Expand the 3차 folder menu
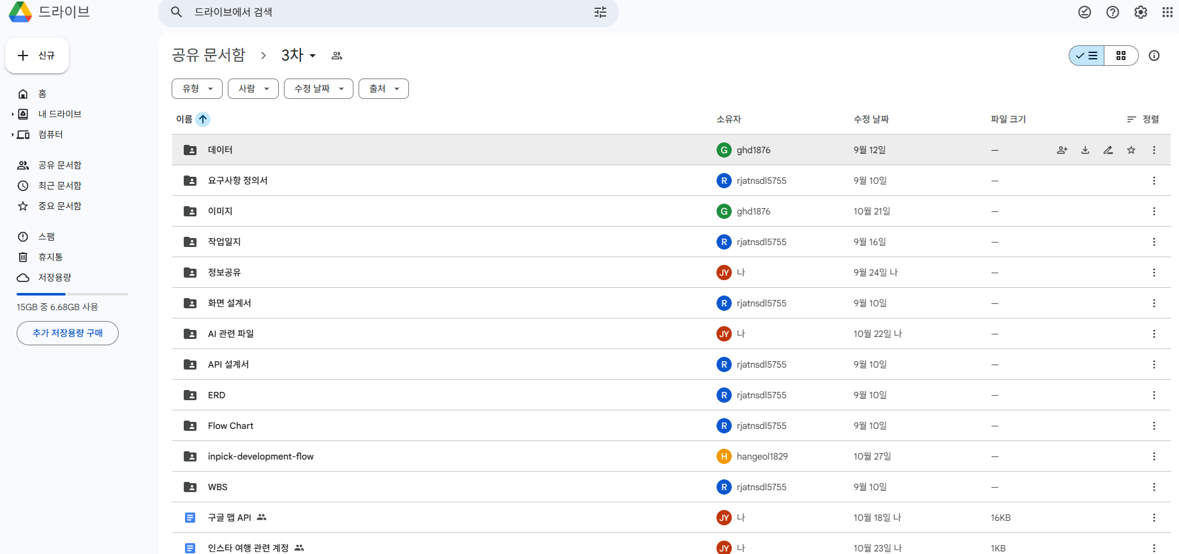Screen dimensions: 1179x554 coord(299,56)
